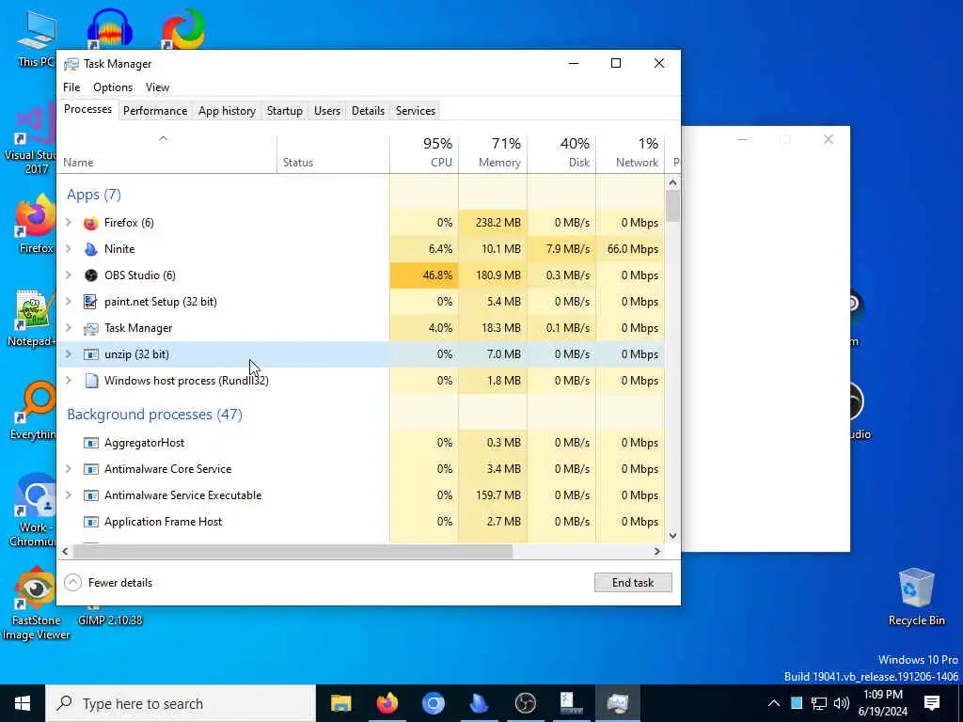Click the AggregatorHost process icon
The width and height of the screenshot is (963, 722).
[91, 443]
